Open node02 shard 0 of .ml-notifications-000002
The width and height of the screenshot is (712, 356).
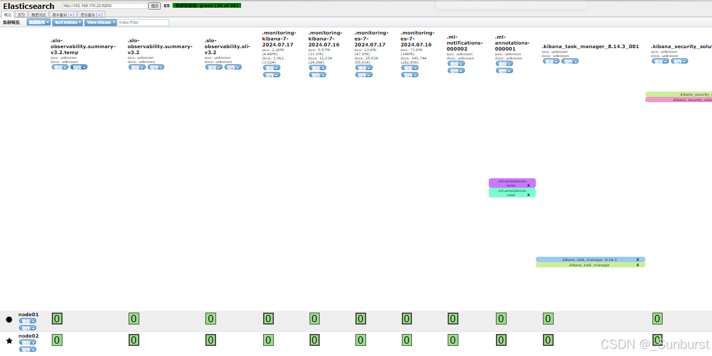pos(452,340)
